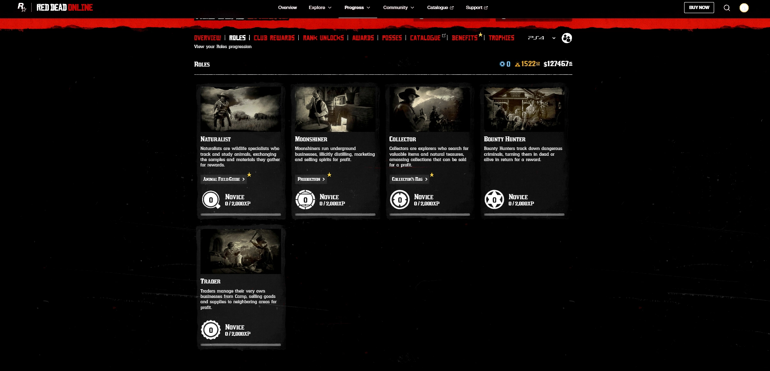Expand the Progress dropdown menu
The image size is (770, 371).
pyautogui.click(x=357, y=7)
